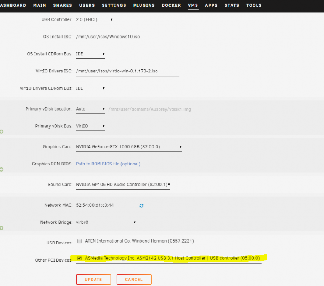
Task: Regenerate the Network MAC address with refresh icon
Action: 141,206
